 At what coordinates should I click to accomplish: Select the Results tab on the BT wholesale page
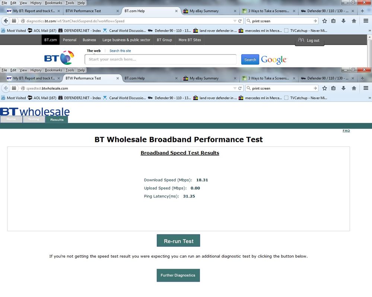click(57, 120)
